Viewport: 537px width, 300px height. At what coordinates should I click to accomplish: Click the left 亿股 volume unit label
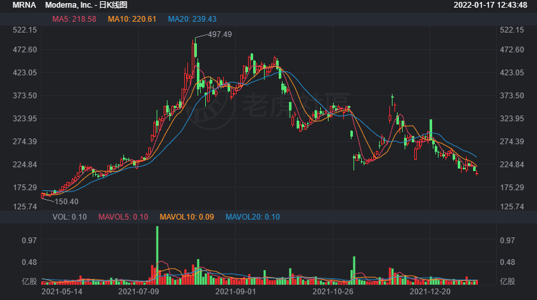29,281
